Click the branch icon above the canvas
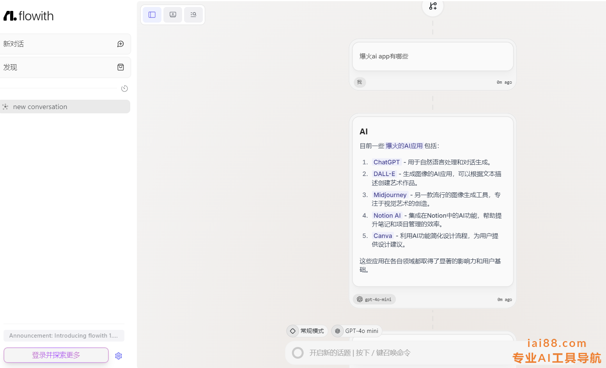This screenshot has width=606, height=368. [433, 6]
